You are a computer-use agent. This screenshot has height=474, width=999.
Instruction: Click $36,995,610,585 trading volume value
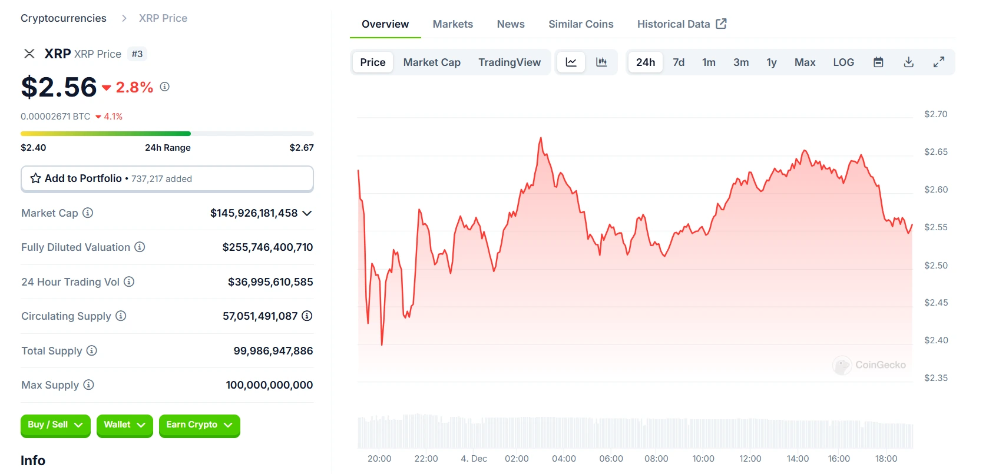click(270, 282)
